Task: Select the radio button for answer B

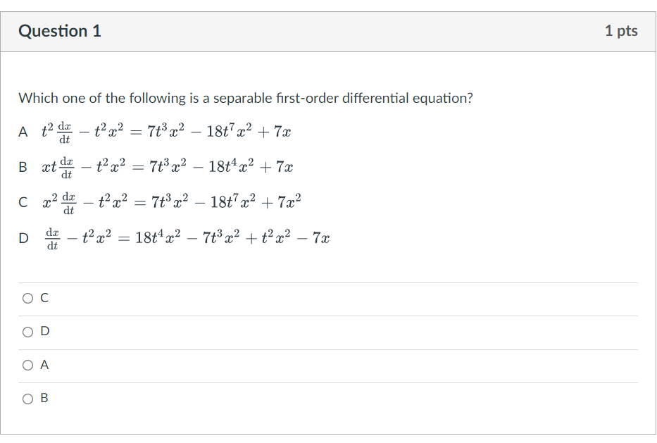Action: coord(27,399)
